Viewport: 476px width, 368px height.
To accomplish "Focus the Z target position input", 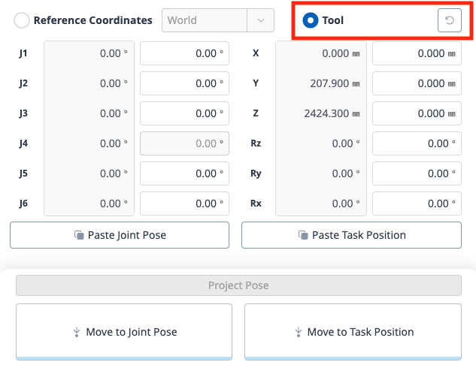I will 417,113.
